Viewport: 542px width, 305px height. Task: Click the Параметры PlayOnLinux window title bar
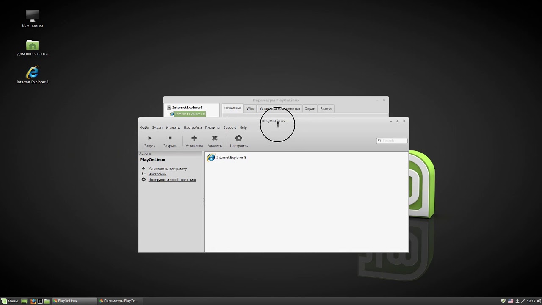coord(276,100)
